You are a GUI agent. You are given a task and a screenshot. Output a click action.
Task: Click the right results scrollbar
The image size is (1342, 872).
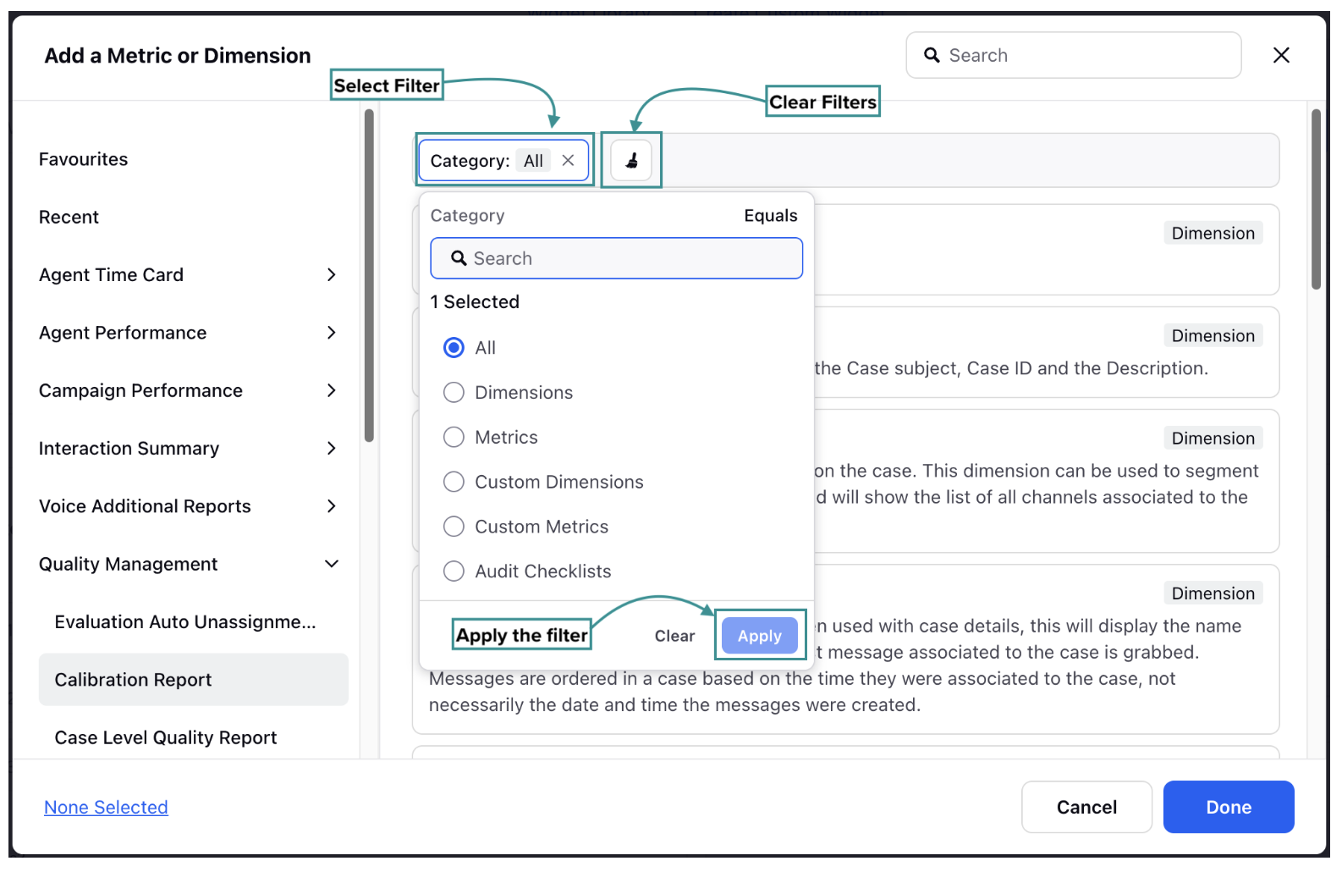pyautogui.click(x=1316, y=200)
